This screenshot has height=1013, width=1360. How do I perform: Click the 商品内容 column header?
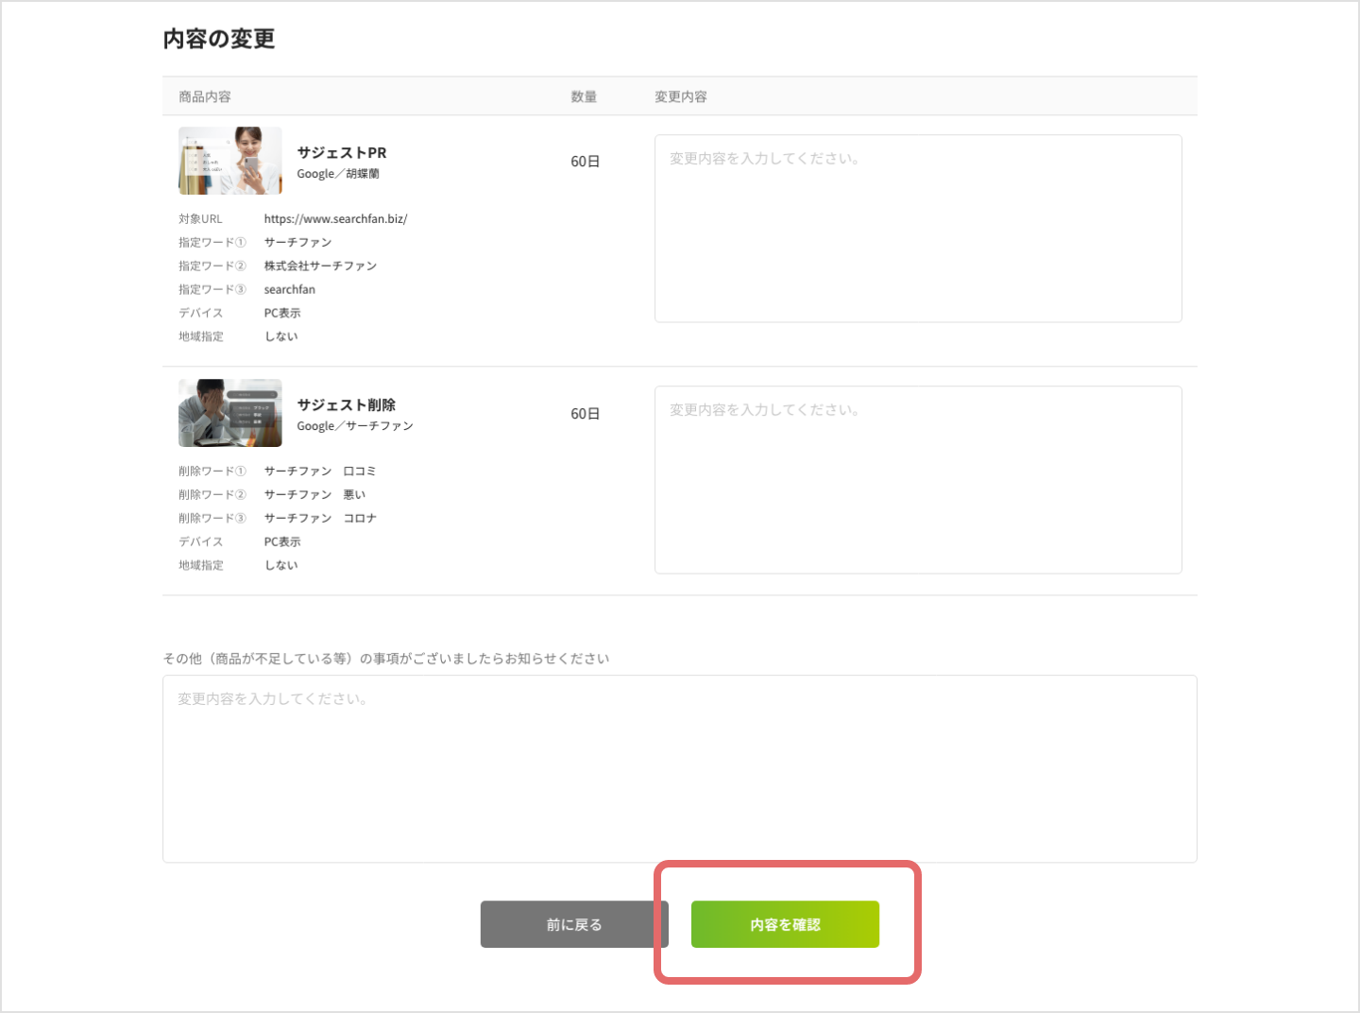pos(205,96)
